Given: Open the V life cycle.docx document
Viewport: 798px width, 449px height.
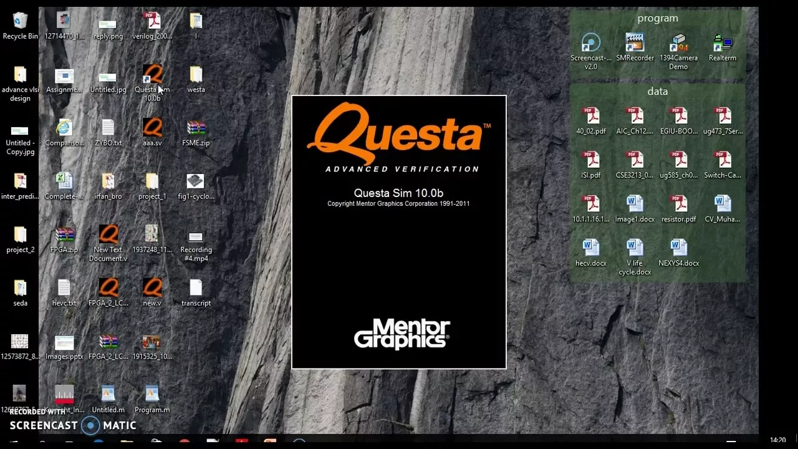Looking at the screenshot, I should point(635,258).
